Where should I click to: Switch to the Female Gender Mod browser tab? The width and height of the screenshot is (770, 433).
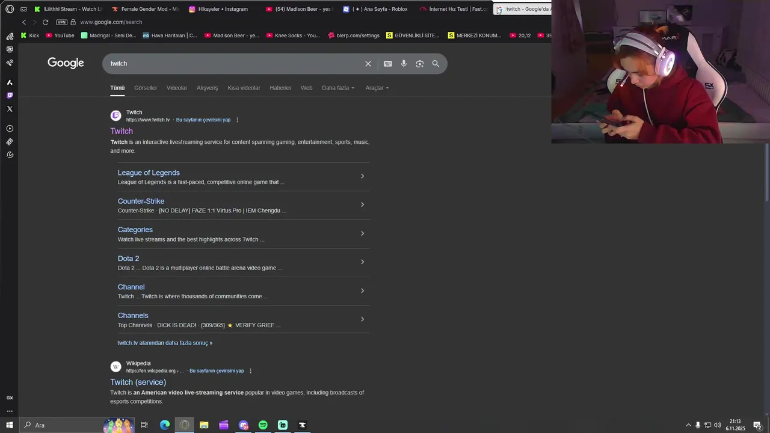coord(146,9)
